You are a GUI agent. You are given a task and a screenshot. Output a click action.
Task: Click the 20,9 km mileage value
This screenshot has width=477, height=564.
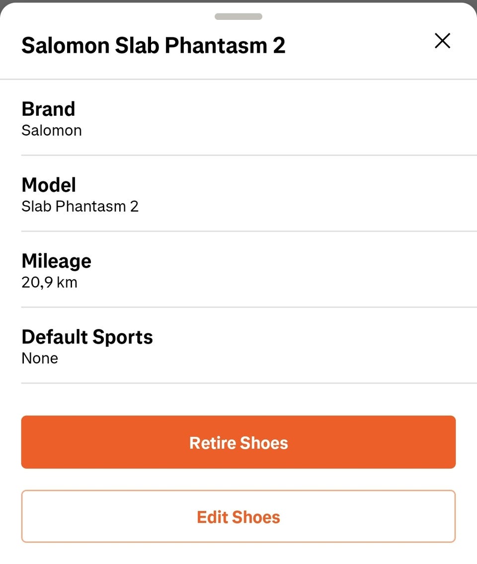click(x=49, y=283)
